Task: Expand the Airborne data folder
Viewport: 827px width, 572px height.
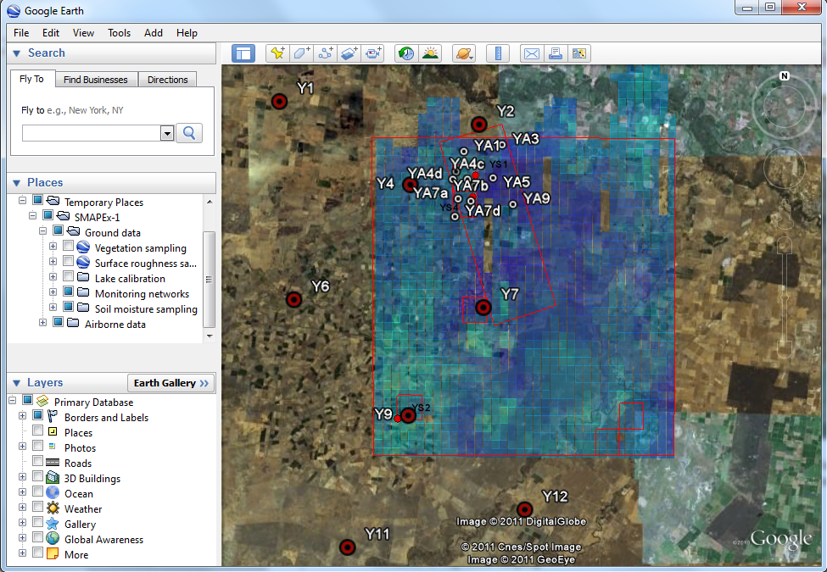Action: (42, 322)
